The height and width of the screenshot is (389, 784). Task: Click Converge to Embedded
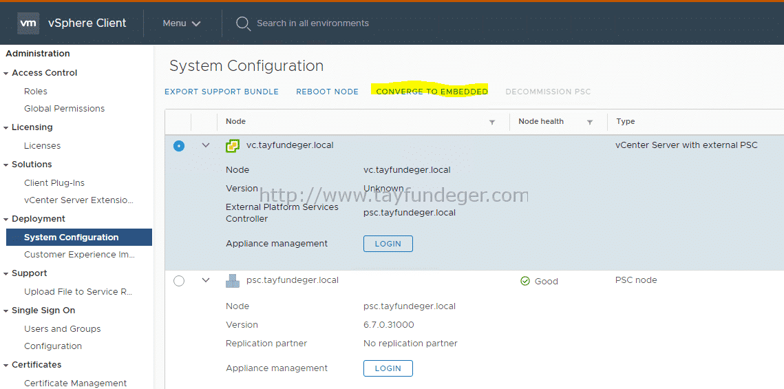[x=432, y=92]
